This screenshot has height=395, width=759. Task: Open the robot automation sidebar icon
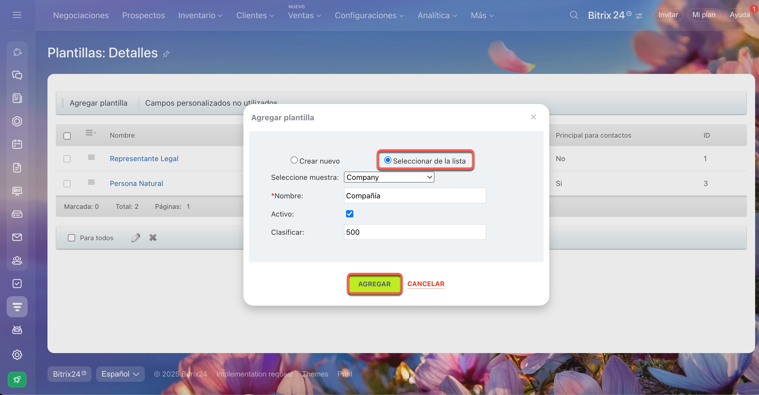tap(17, 330)
